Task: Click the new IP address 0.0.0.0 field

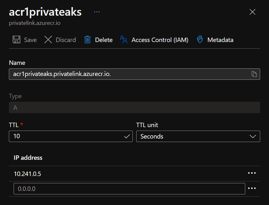Action: coord(129,189)
